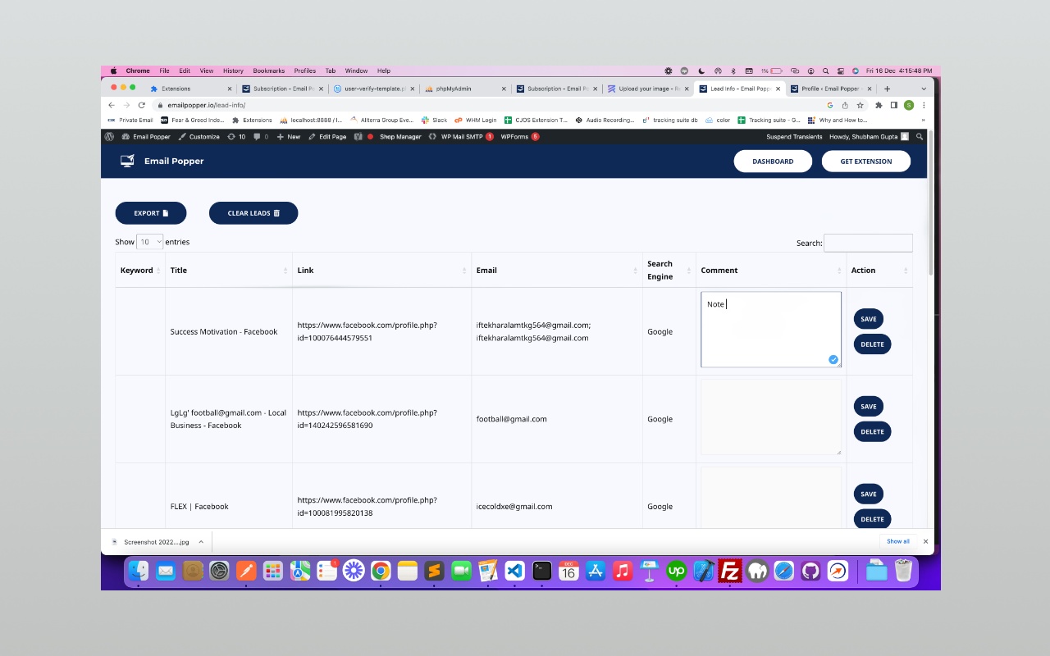Click the Clear Leads button
This screenshot has height=656, width=1050.
253,213
